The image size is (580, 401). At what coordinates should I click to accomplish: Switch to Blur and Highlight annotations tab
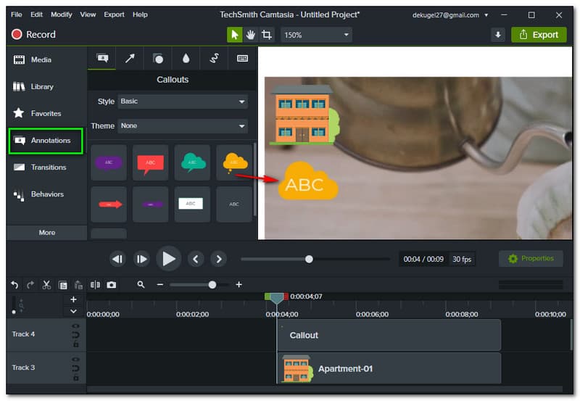click(186, 59)
